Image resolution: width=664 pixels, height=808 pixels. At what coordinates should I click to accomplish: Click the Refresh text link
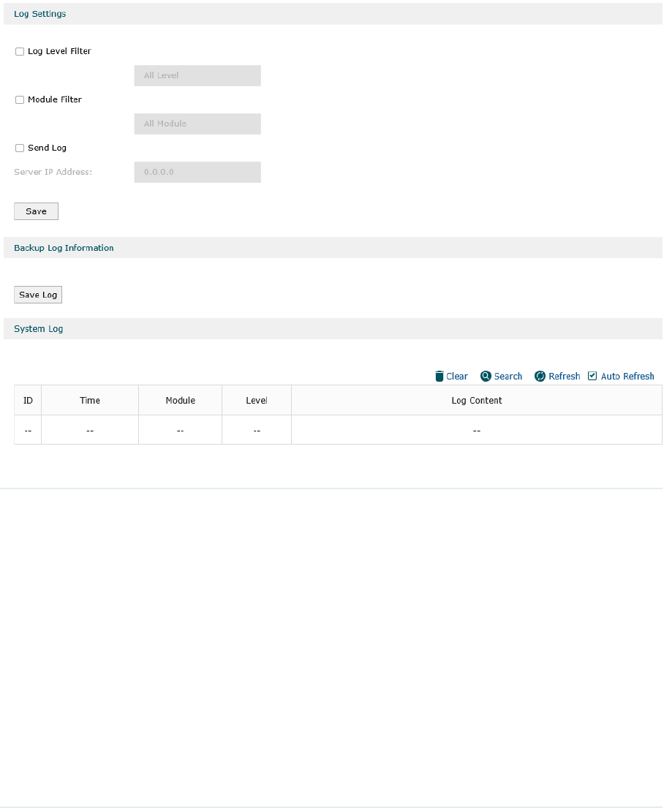[x=564, y=376]
